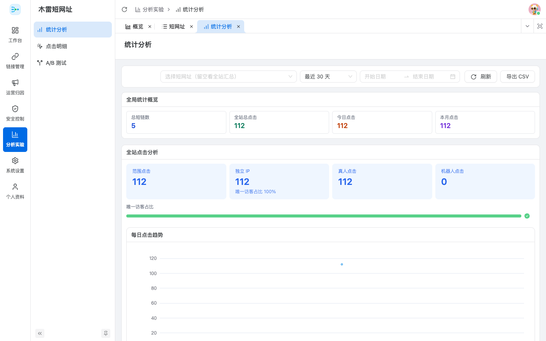The height and width of the screenshot is (341, 546).
Task: Click the 分析实验 breadcrumb
Action: [x=149, y=9]
